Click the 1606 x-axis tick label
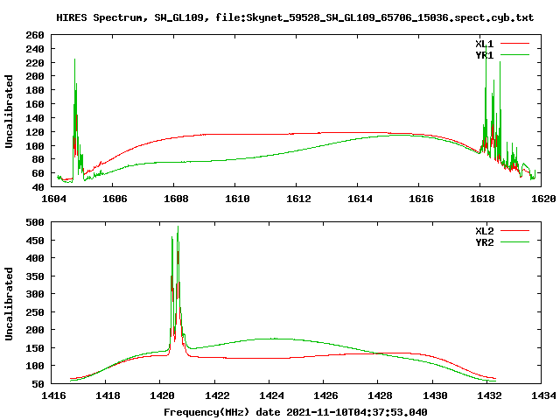 115,199
